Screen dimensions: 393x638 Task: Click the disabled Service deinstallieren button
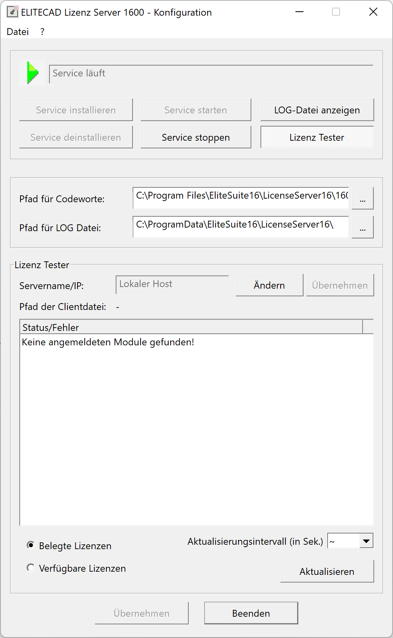point(76,137)
